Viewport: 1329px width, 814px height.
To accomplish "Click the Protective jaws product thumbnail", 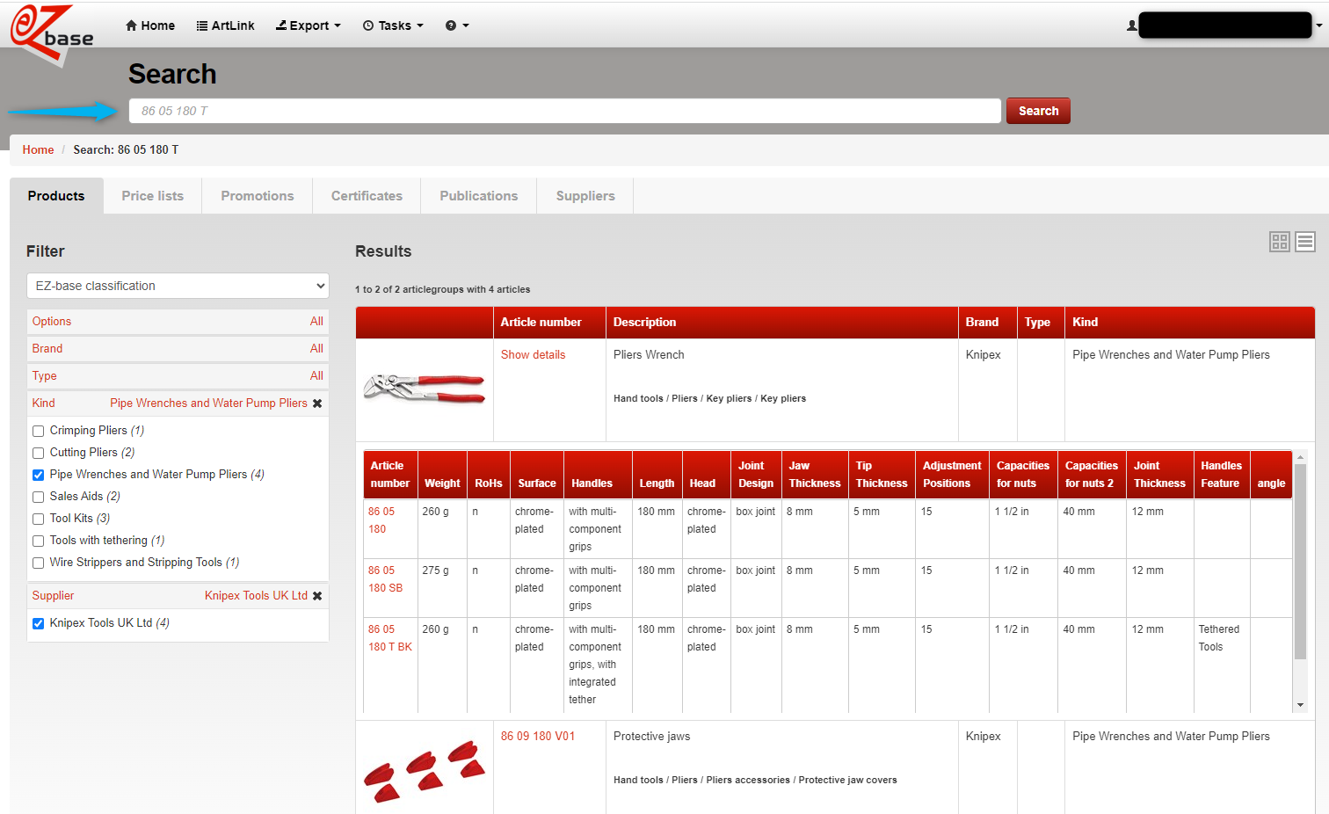I will click(x=425, y=771).
